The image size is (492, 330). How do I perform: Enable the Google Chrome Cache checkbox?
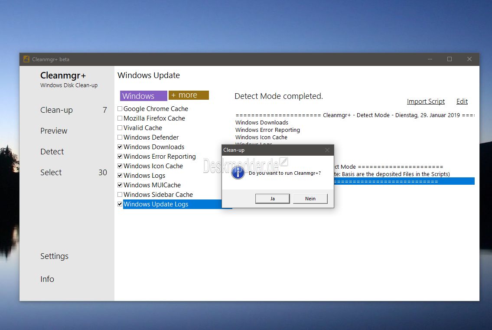[120, 109]
